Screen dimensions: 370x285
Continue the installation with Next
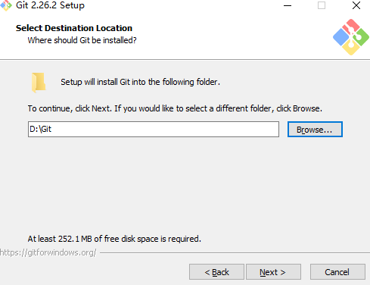pyautogui.click(x=273, y=272)
